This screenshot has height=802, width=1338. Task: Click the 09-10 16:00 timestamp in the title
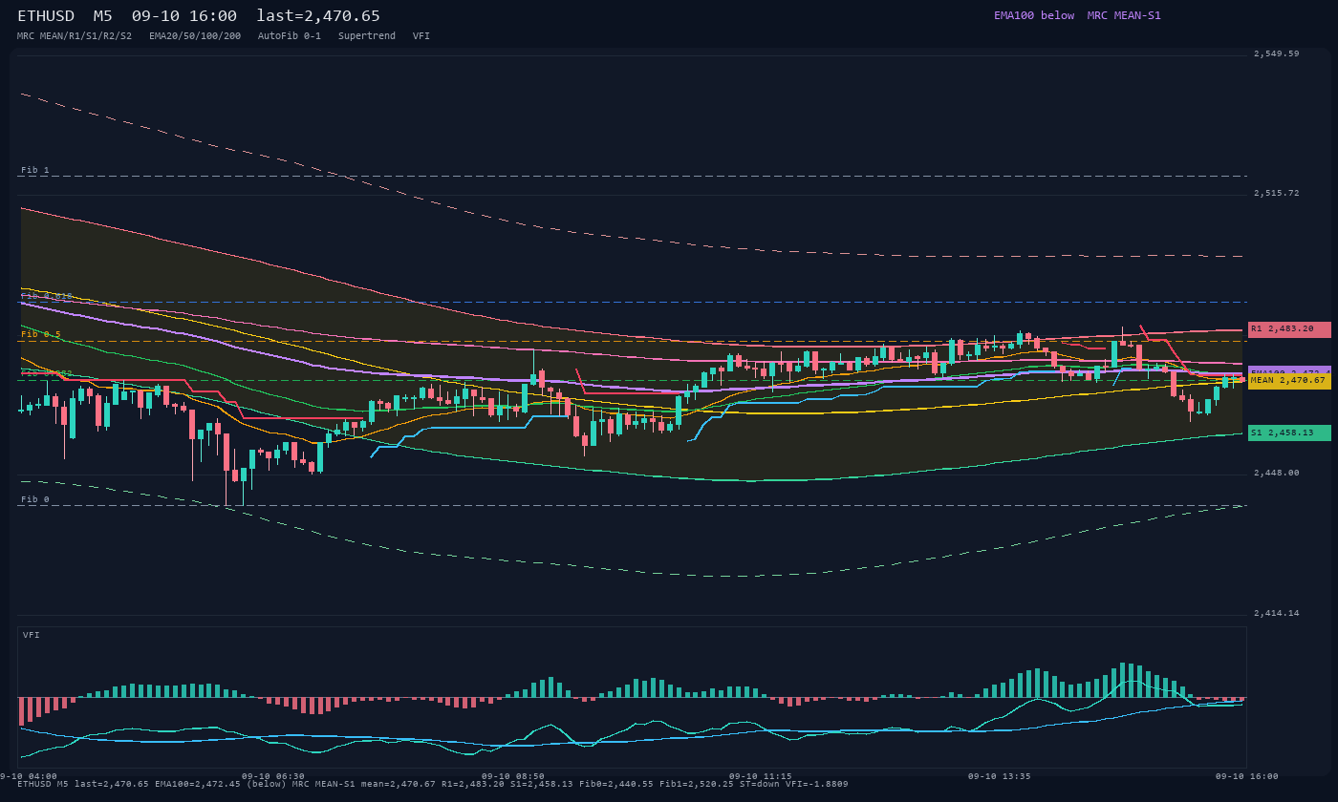point(184,16)
